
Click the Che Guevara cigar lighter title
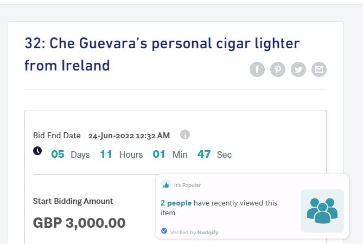162,54
